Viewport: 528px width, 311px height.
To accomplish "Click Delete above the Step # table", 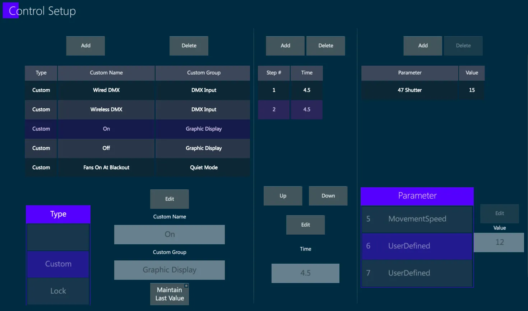I will coord(326,46).
